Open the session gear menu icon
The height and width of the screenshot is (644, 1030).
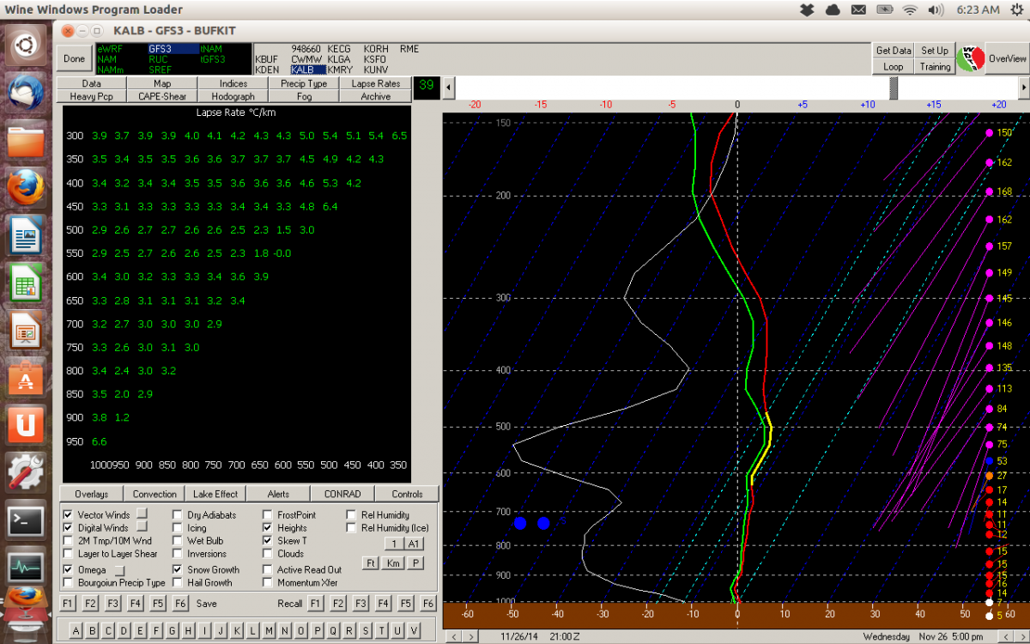click(x=1016, y=9)
